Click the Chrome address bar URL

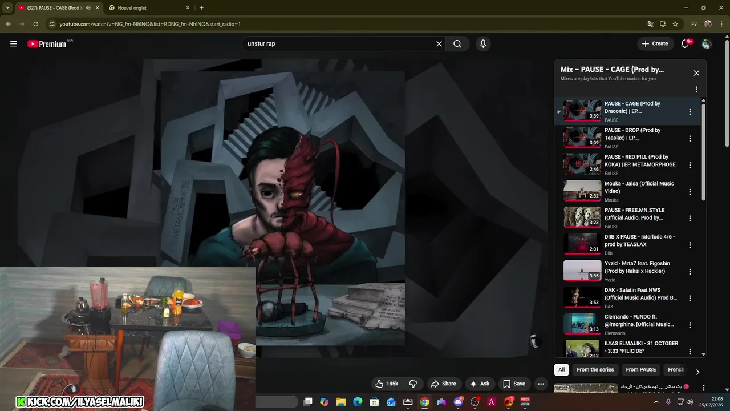pos(150,24)
